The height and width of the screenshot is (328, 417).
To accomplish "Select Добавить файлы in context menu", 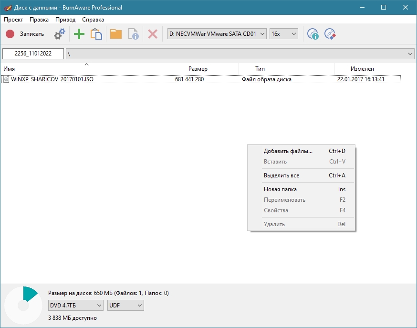I will click(x=288, y=151).
